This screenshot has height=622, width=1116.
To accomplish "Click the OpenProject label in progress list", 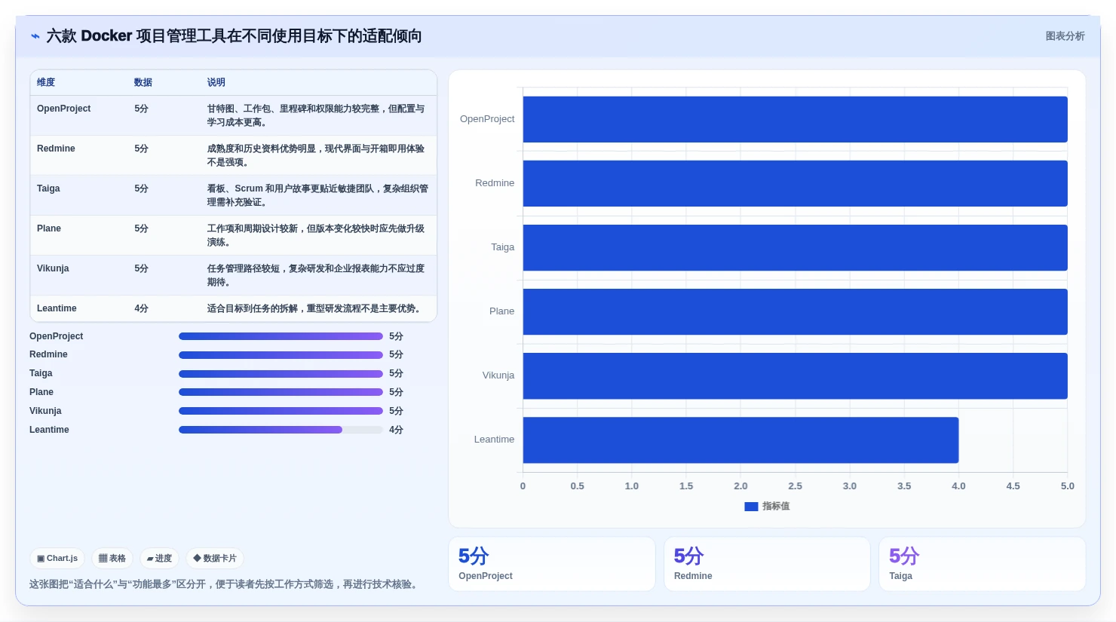I will [57, 336].
